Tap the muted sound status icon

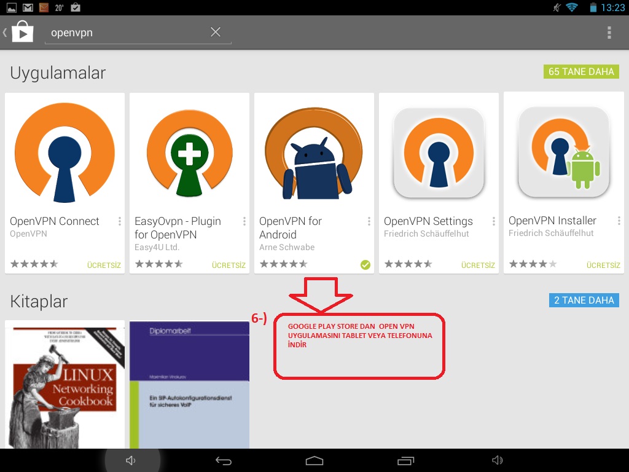(557, 7)
